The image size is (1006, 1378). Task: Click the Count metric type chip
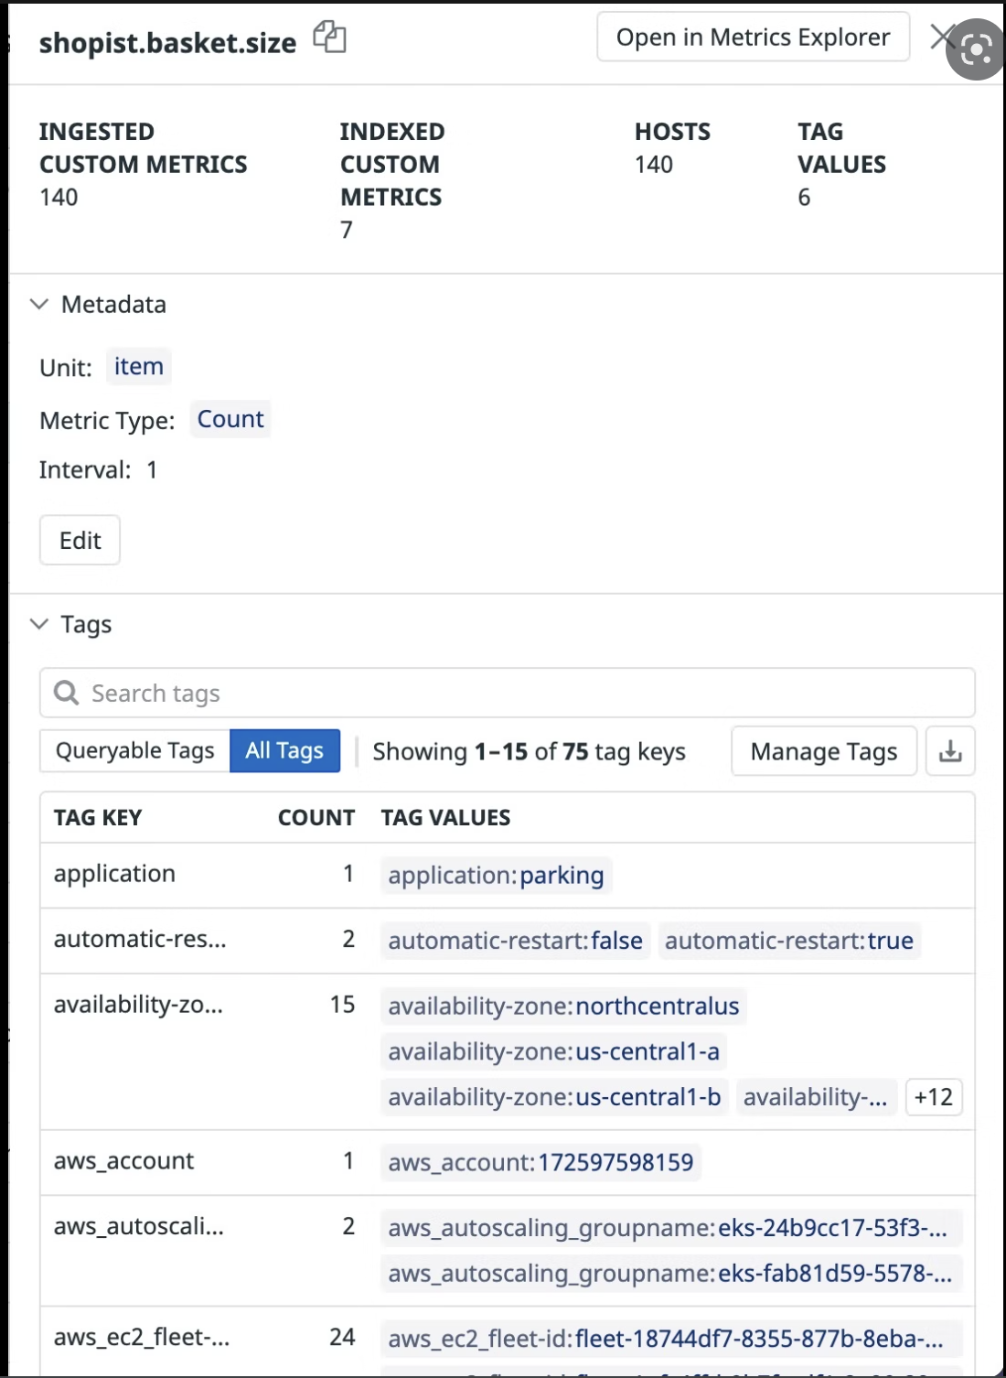point(230,419)
